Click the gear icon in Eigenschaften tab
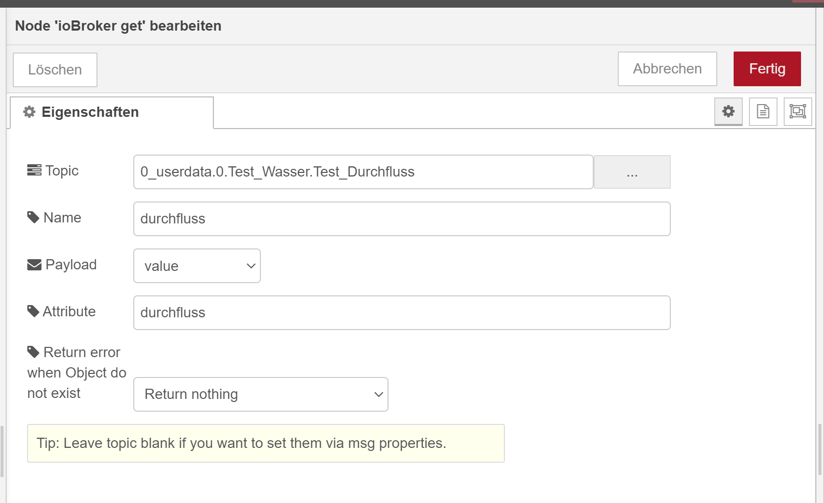The image size is (824, 503). [x=30, y=112]
